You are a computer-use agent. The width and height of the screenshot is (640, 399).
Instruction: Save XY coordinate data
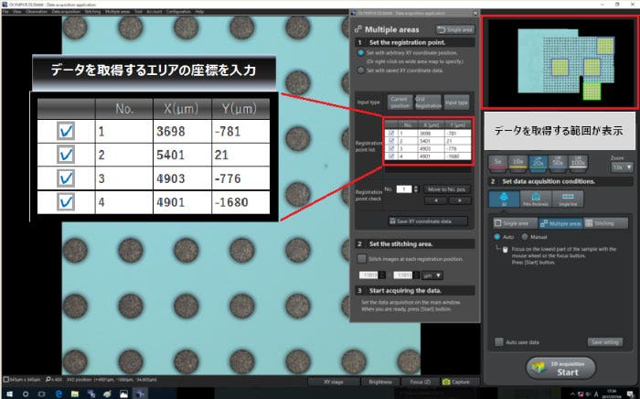point(427,221)
